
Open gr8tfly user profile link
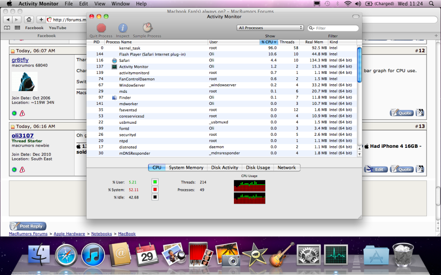(20, 60)
